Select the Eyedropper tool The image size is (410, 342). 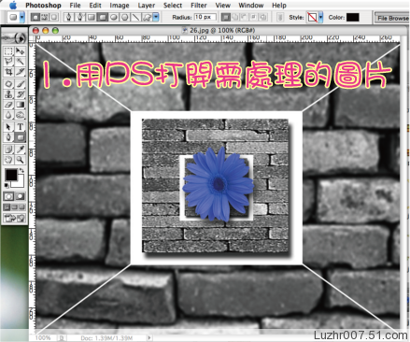[20, 150]
